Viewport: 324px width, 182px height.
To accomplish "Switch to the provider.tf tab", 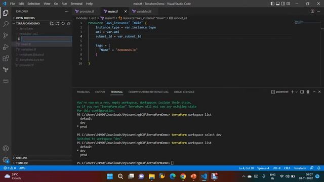I will [x=87, y=12].
